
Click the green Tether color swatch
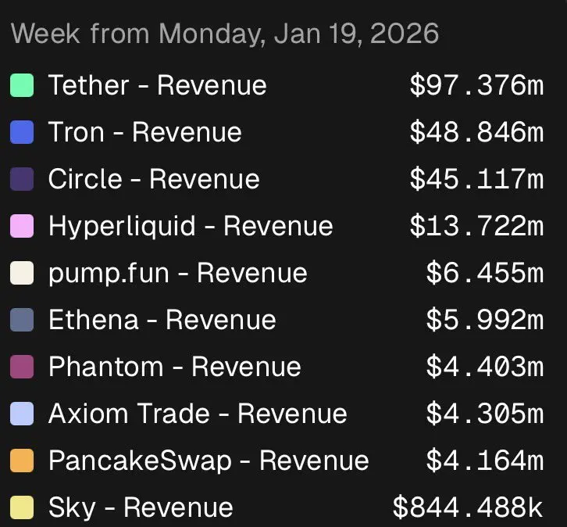point(22,85)
